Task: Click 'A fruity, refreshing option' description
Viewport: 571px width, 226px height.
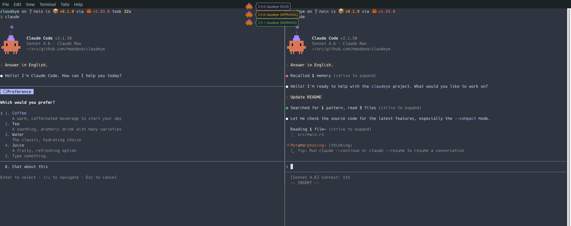Action: point(44,150)
